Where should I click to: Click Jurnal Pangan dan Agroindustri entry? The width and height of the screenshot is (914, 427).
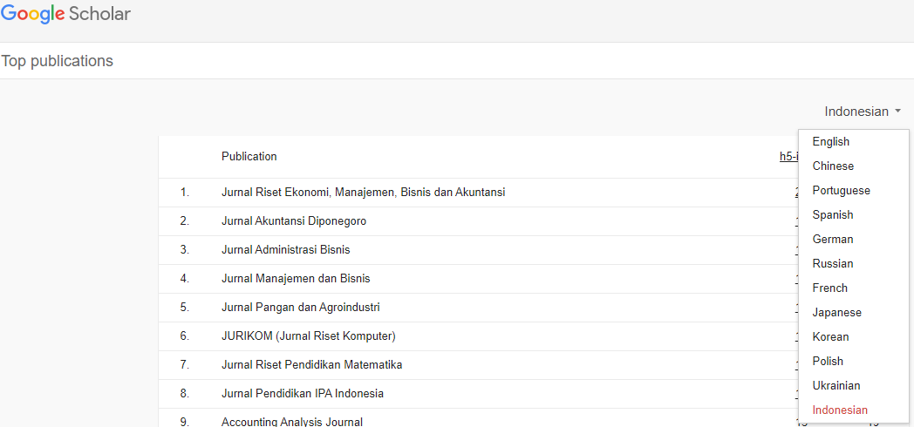pos(300,308)
